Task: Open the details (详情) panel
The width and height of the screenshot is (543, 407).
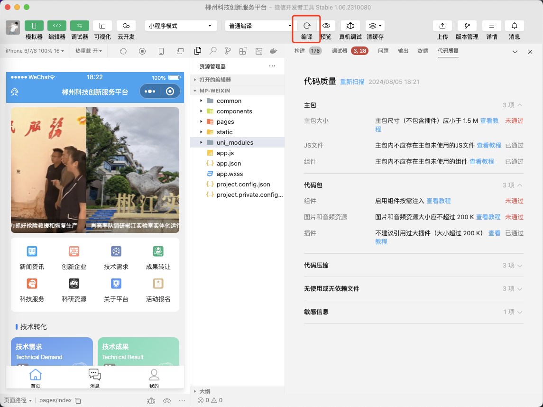Action: point(491,26)
